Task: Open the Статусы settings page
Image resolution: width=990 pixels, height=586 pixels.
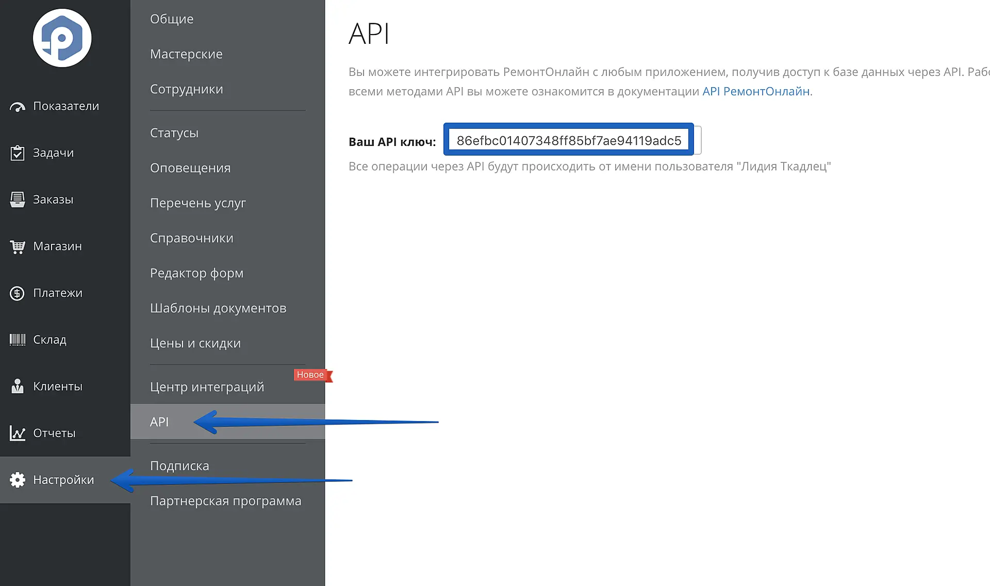Action: click(x=174, y=133)
